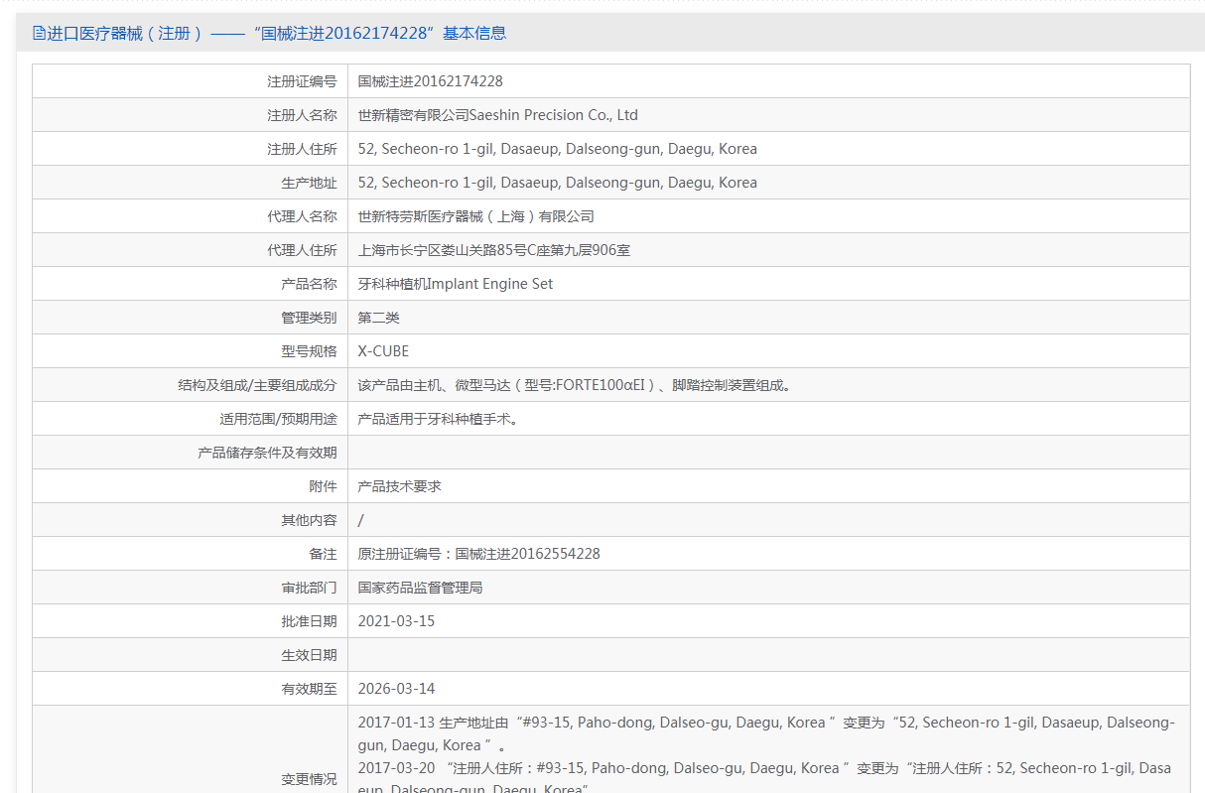
Task: Select 世新特劳斯医疗器械（上海）有限公司 value
Action: (x=476, y=216)
